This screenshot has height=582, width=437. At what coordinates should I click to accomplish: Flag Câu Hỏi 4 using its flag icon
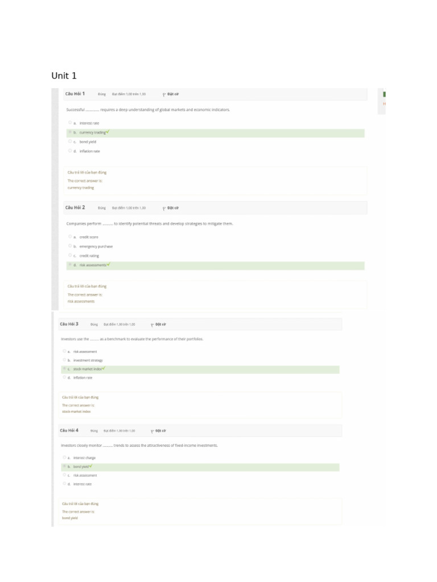pos(152,431)
